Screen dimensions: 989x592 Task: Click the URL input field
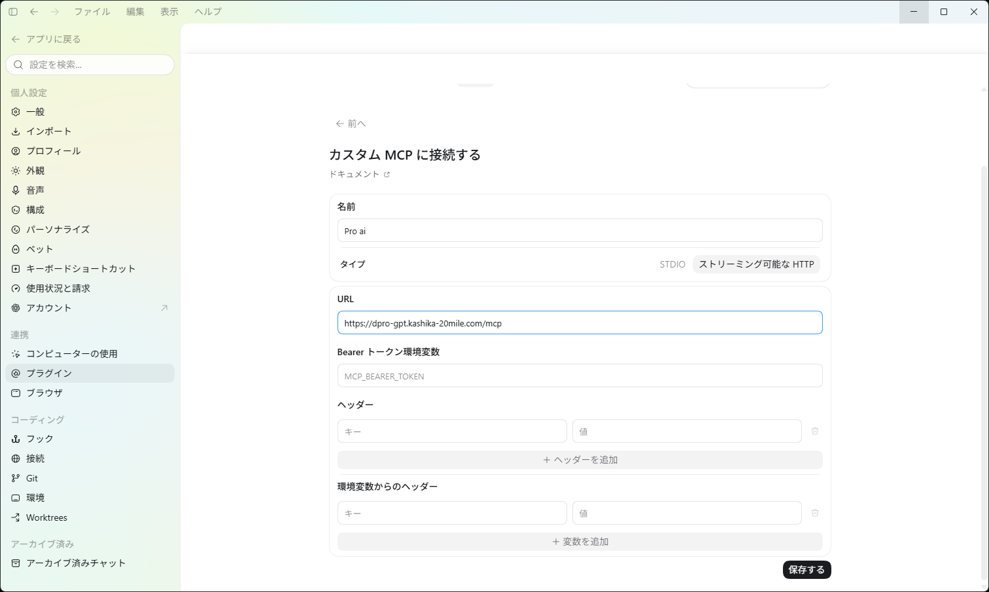click(x=580, y=322)
